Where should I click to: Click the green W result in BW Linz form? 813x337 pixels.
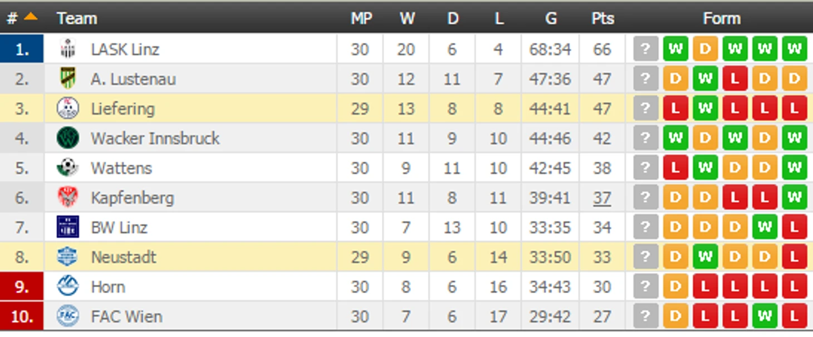click(x=765, y=227)
